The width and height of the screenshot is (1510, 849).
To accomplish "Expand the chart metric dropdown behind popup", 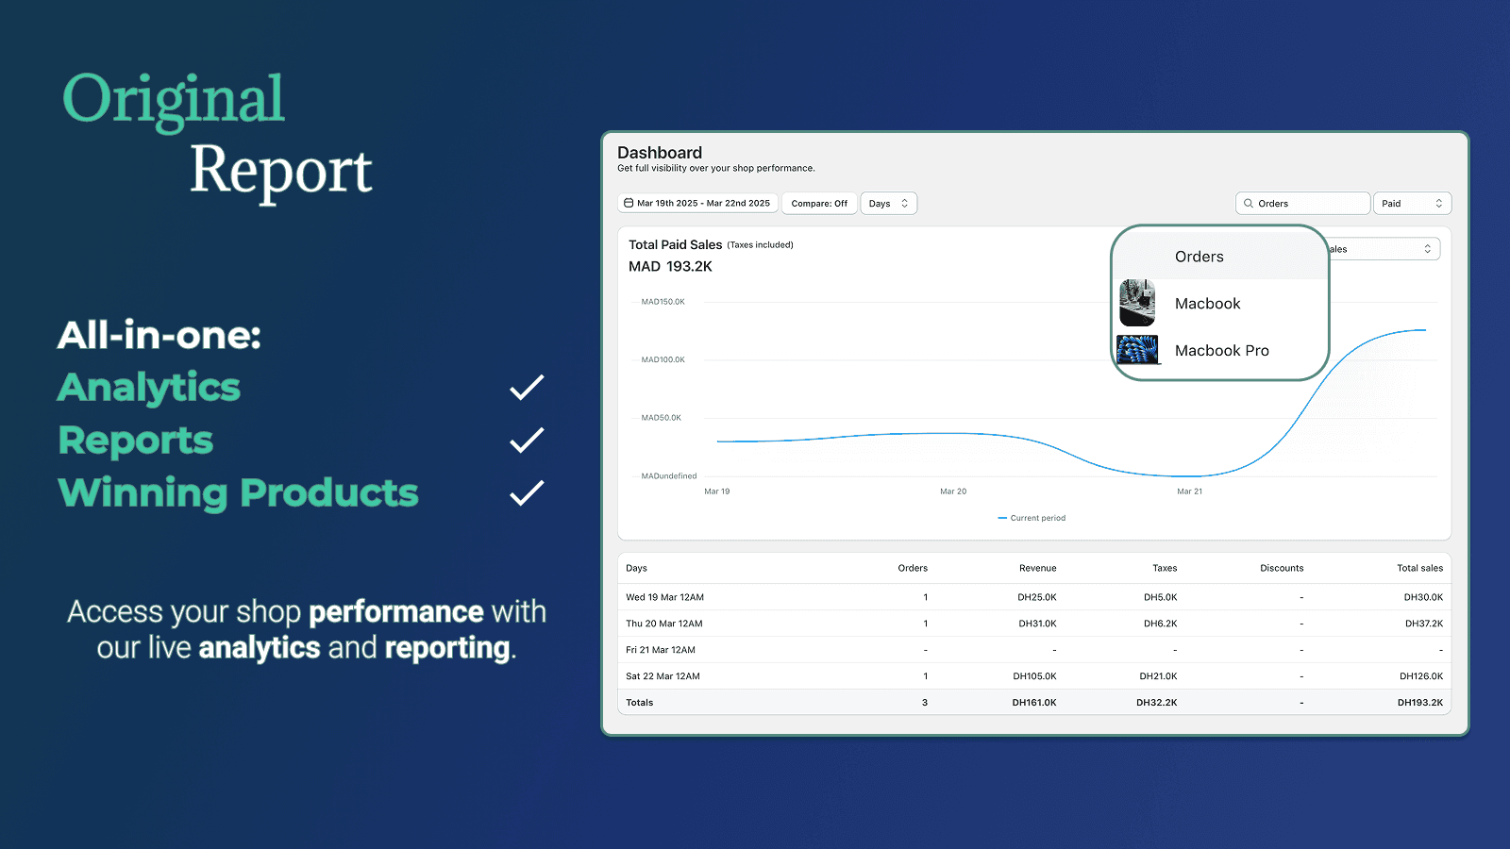I will 1384,249.
